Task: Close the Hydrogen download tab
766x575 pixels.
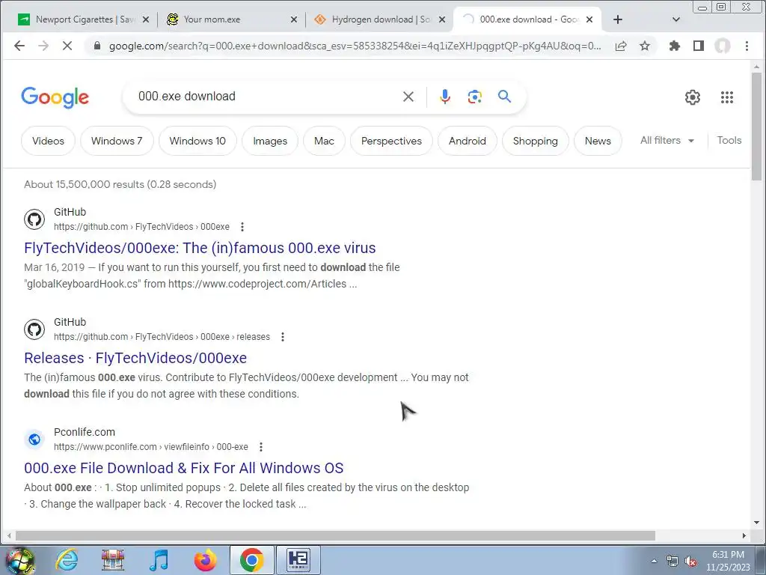Action: tap(441, 19)
